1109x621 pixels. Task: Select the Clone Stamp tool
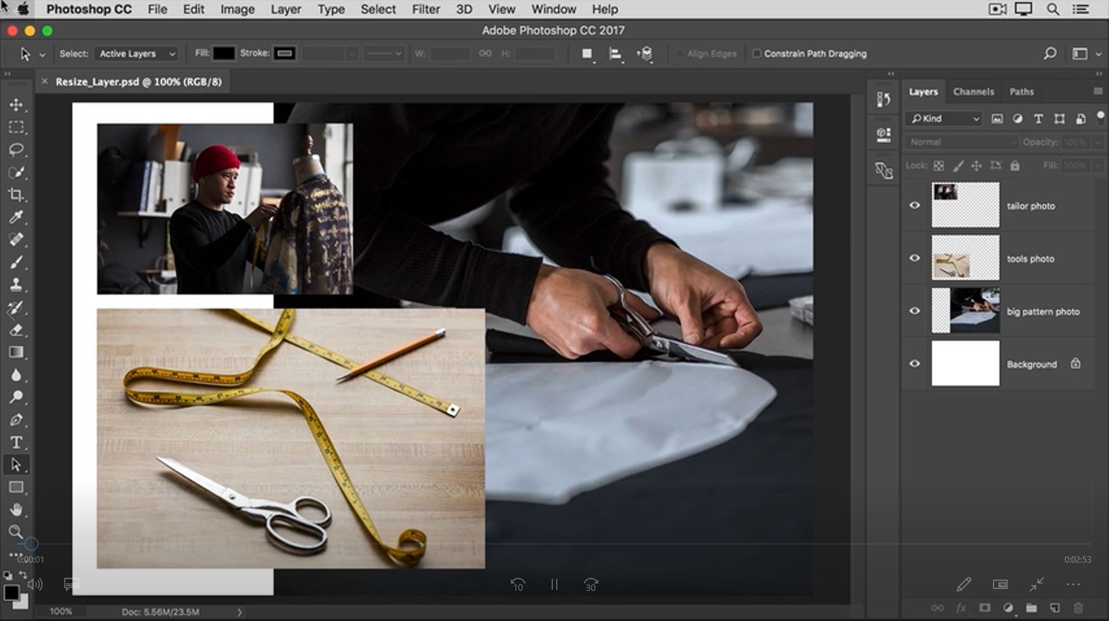pyautogui.click(x=16, y=285)
